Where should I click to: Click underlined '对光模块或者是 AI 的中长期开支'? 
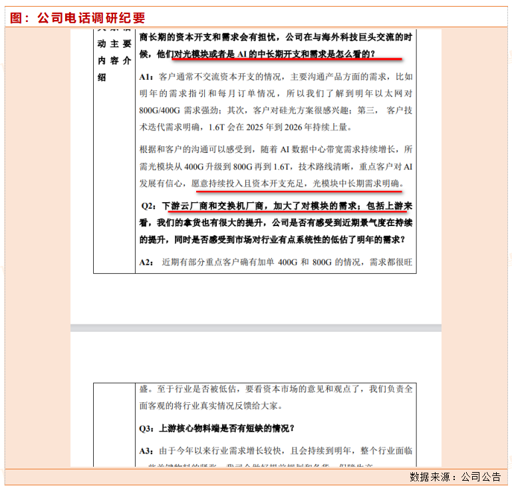pyautogui.click(x=237, y=54)
